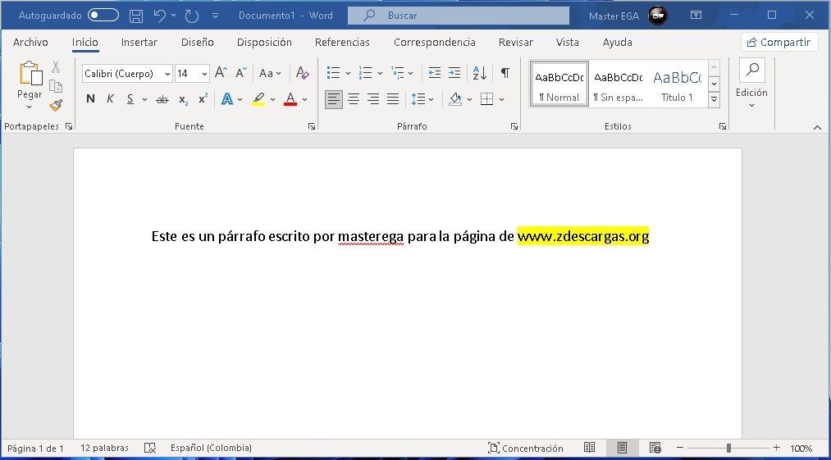Customize Quick Access Toolbar dropdown
The width and height of the screenshot is (831, 460).
pos(215,16)
